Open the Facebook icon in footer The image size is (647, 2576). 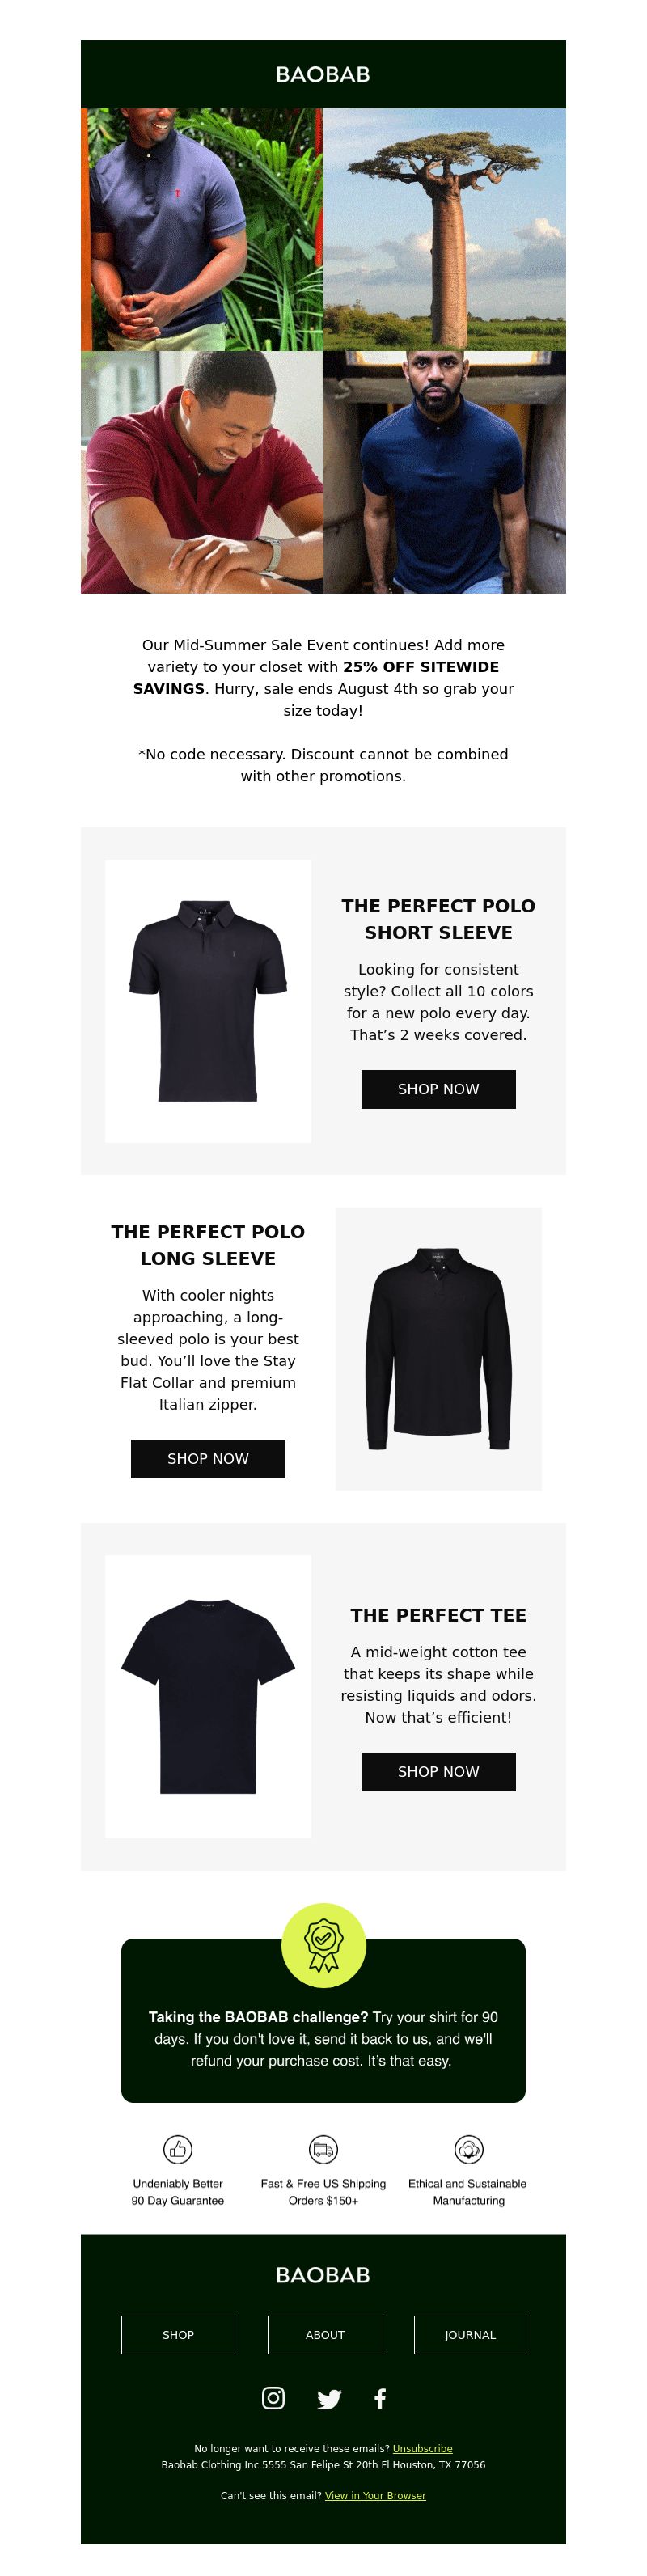click(x=380, y=2398)
